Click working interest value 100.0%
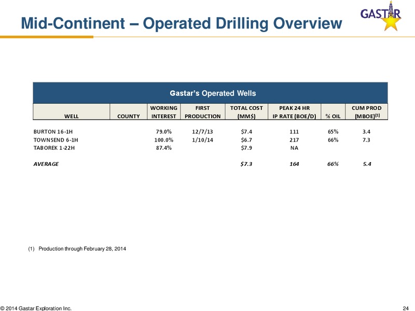Screen dimensions: 415x311 tap(164, 139)
